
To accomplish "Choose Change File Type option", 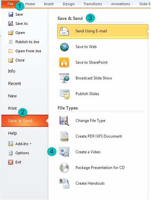I will pos(91,121).
